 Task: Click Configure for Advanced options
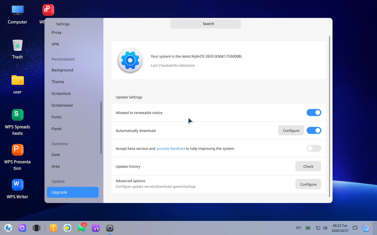tap(308, 184)
